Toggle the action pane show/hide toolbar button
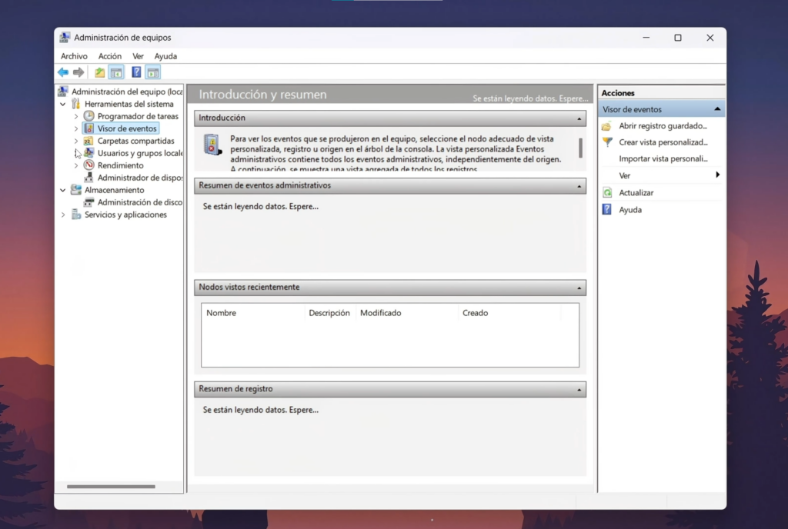 pos(153,72)
